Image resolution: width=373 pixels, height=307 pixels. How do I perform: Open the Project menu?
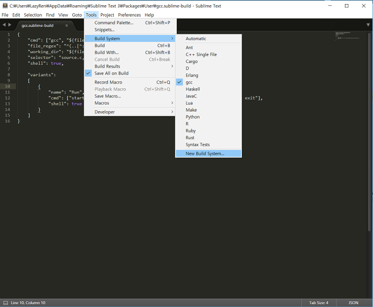click(107, 15)
